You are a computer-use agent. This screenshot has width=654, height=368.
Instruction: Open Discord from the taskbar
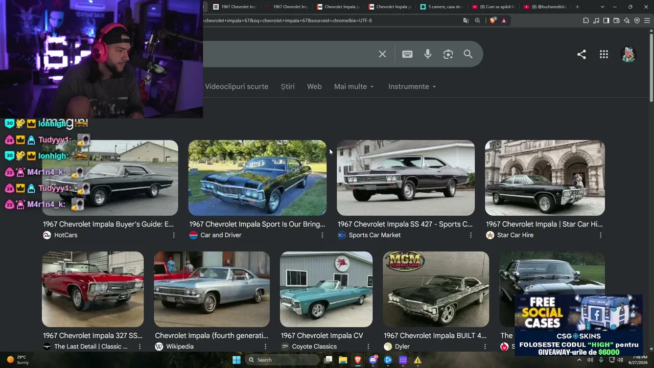tap(373, 360)
